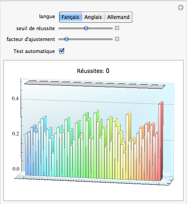Click the 0.2 axis label
The image size is (187, 204).
(x=16, y=134)
